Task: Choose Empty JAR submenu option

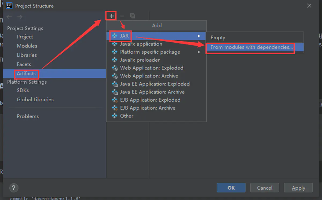Action: [255, 38]
